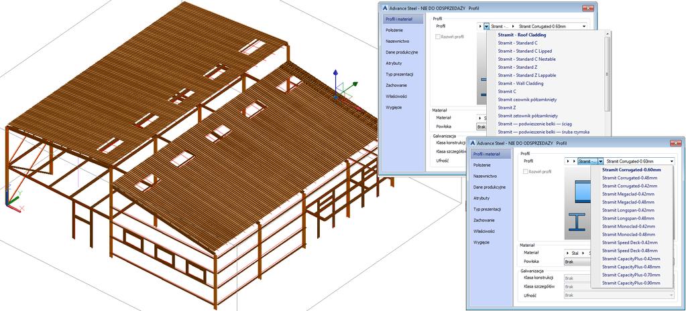
Task: Choose Stramit — podwieszenie belki — śruba rzymska
Action: [543, 132]
